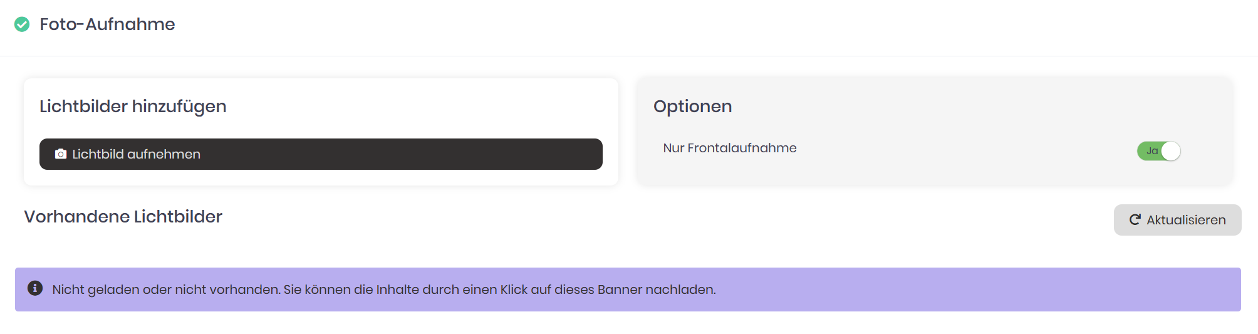Click the 'Nicht geladen oder nicht vorhanden' message
Screen dimensions: 1258x334
click(166, 290)
